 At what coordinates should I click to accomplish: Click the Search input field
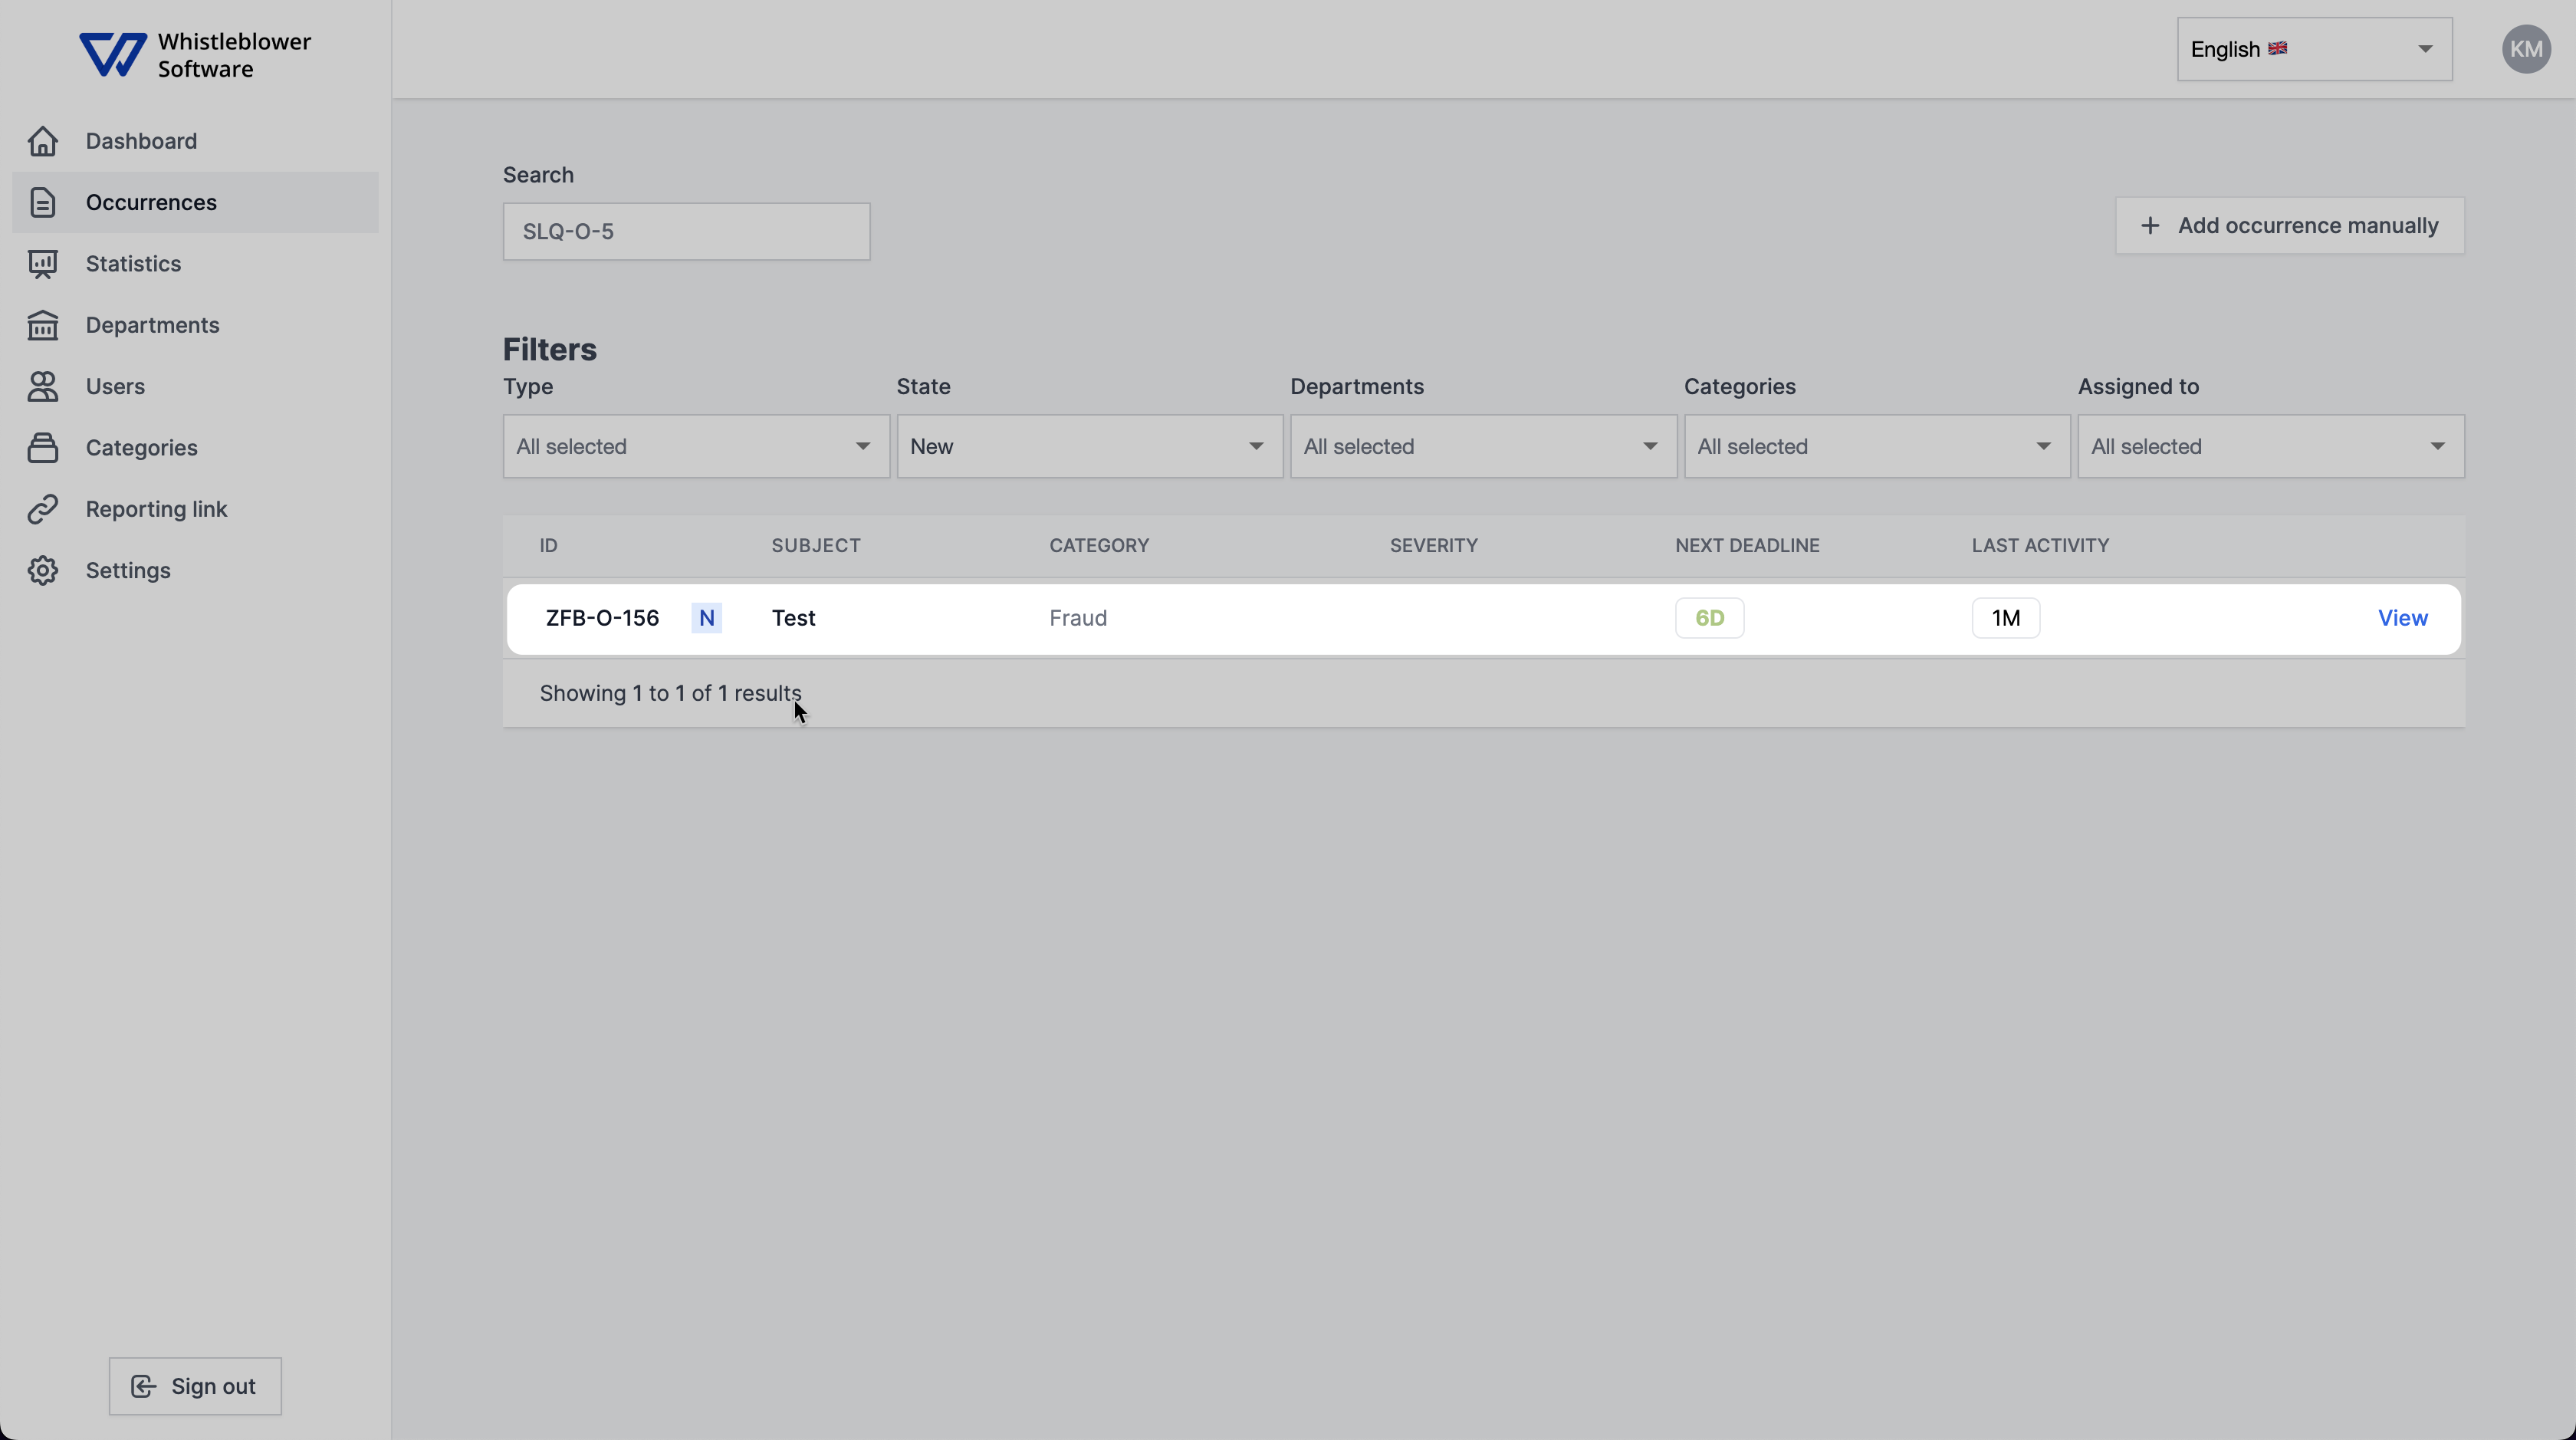tap(686, 232)
